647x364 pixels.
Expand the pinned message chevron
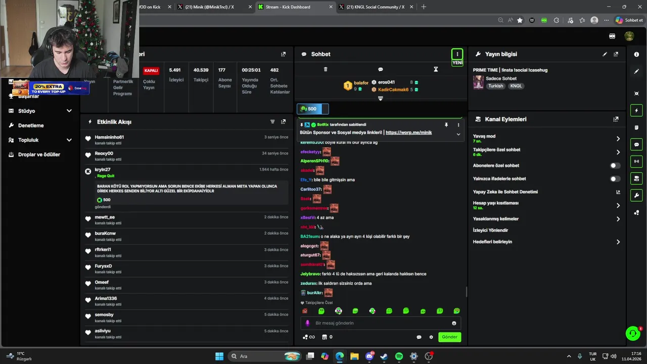[458, 134]
